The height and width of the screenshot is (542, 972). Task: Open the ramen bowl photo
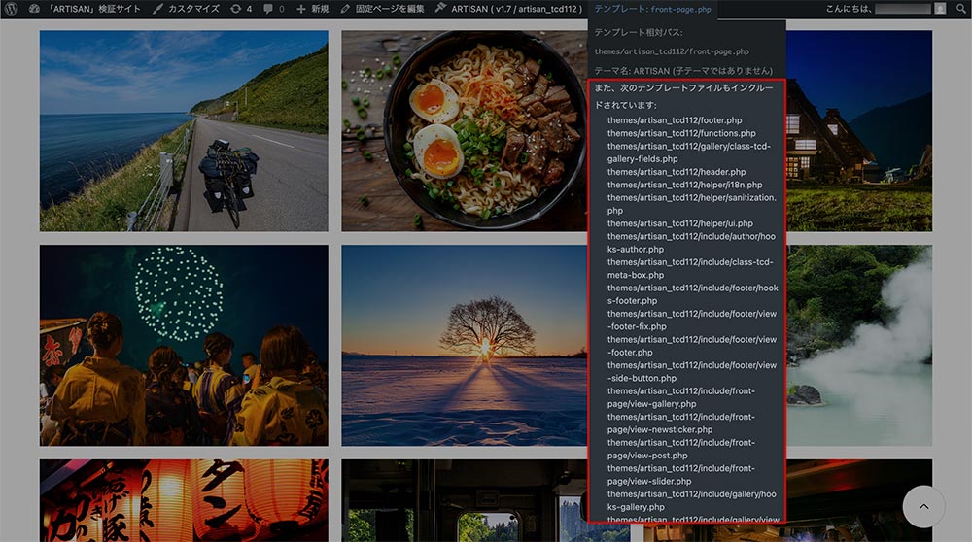pos(465,130)
